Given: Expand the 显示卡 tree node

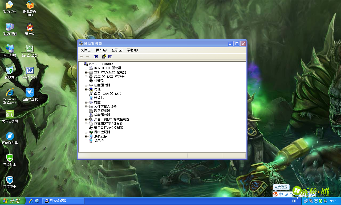Looking at the screenshot, I should click(86, 140).
